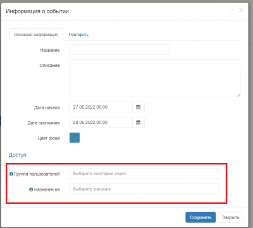
Task: Open the Группа пользователей options selector
Action: click(x=144, y=174)
